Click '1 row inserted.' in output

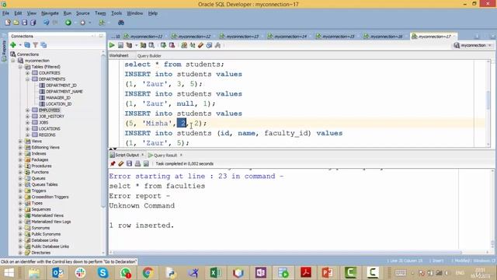pyautogui.click(x=141, y=226)
